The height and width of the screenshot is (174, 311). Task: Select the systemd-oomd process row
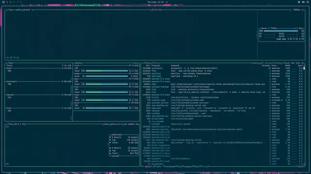pyautogui.click(x=223, y=100)
